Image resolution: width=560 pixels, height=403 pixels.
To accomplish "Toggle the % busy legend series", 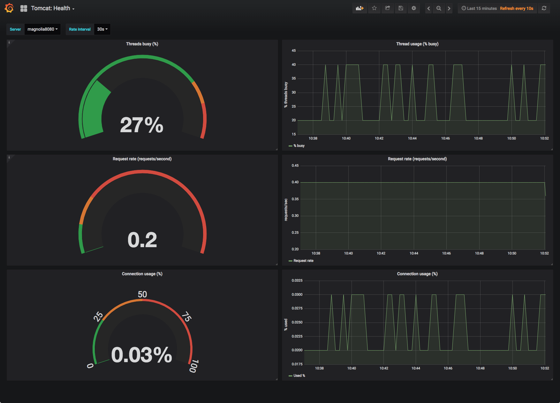I will pyautogui.click(x=299, y=146).
